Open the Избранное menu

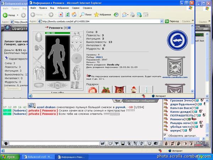click(63, 8)
